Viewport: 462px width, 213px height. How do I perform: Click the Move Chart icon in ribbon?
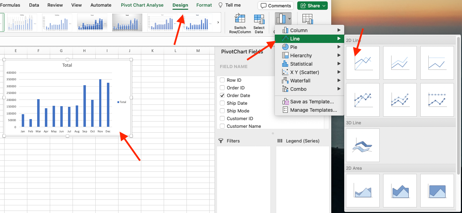tap(307, 19)
